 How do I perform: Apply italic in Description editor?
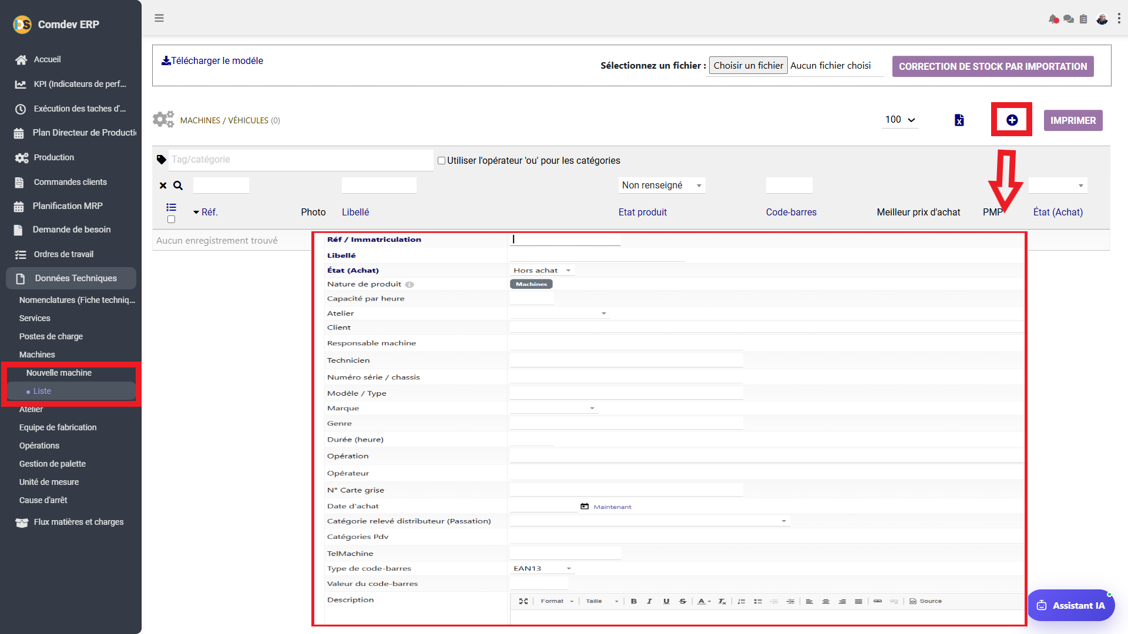(x=649, y=601)
